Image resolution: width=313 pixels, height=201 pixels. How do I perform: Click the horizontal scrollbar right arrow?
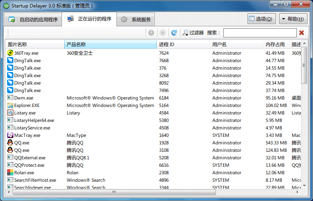[298, 192]
